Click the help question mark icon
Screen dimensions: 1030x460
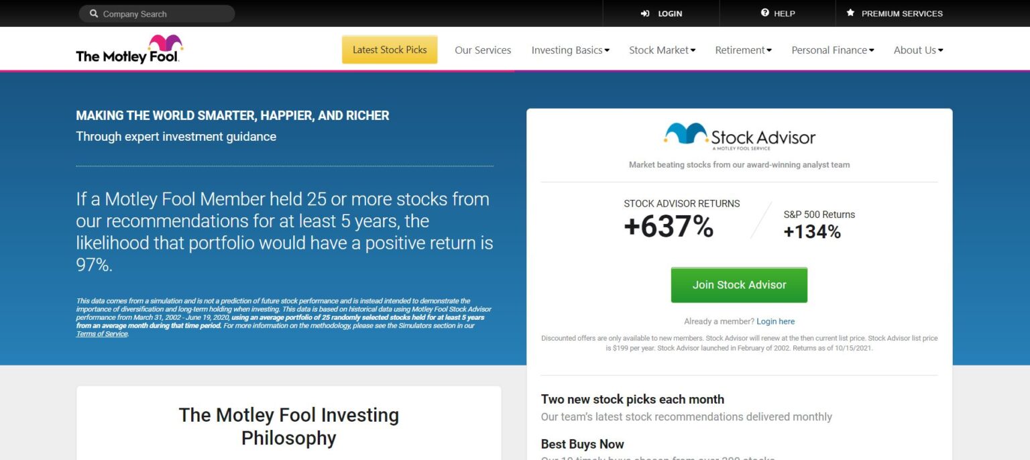(765, 13)
